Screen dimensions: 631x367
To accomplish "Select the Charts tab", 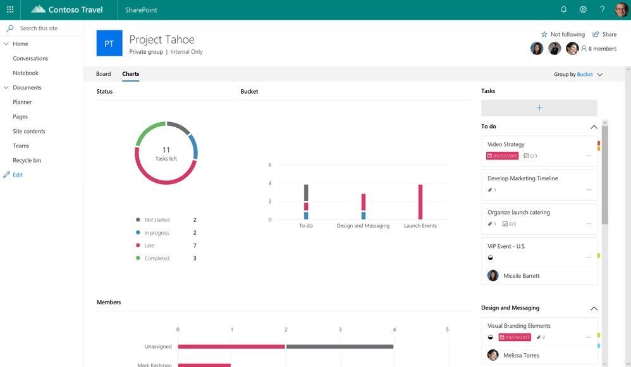I will (x=130, y=74).
